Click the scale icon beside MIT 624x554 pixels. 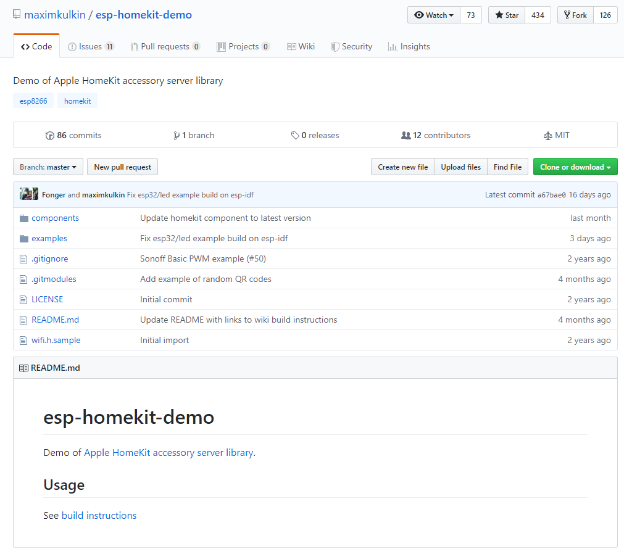[x=548, y=136]
